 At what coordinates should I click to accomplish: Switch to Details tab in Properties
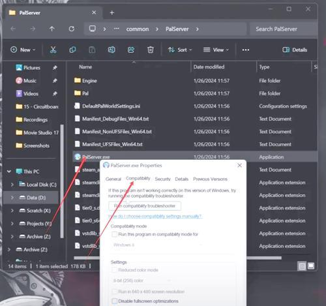pyautogui.click(x=182, y=179)
